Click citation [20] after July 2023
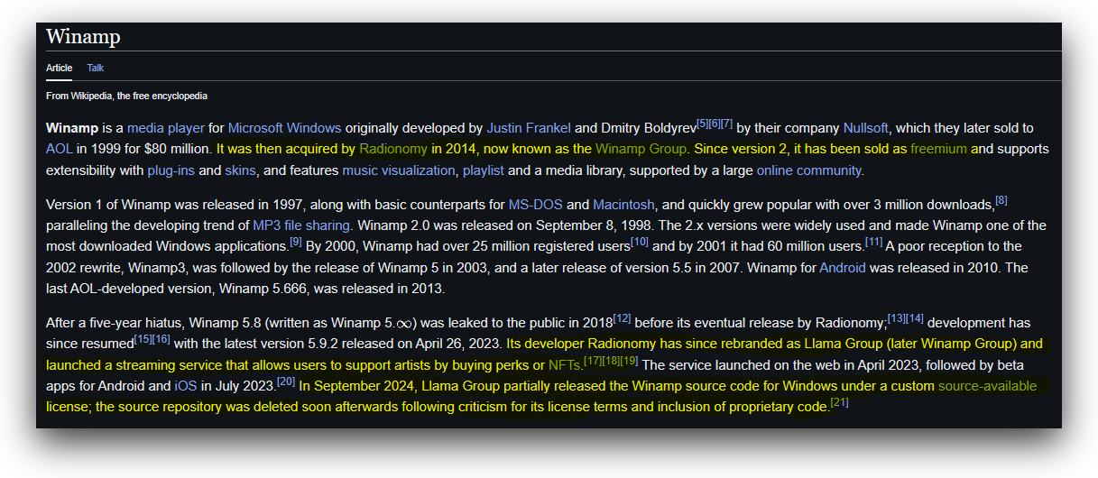Viewport: 1098px width, 478px height. [287, 381]
